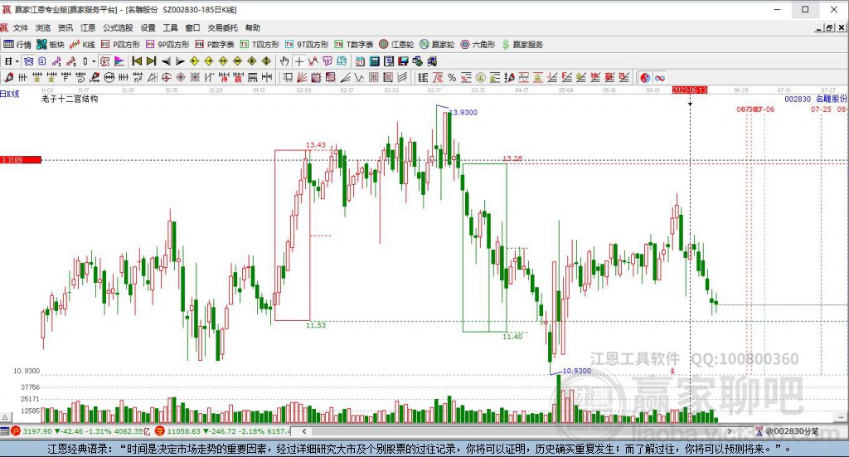This screenshot has width=849, height=457.
Task: Open the 赢家轮 wheel tool
Action: pos(437,45)
